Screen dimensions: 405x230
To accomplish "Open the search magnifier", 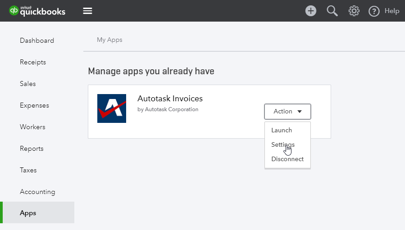I will point(332,11).
